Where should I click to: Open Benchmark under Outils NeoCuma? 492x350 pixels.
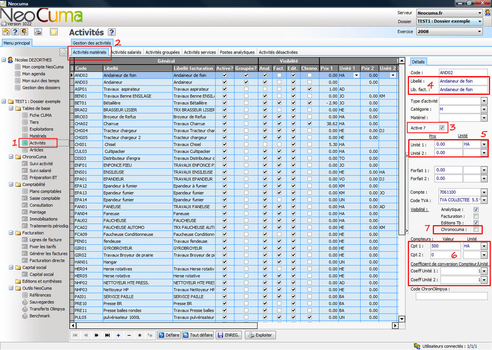pos(39,316)
